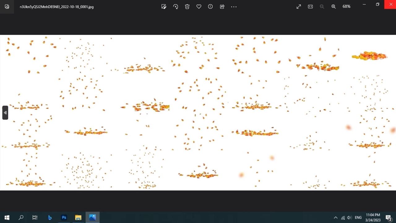This screenshot has width=396, height=223.
Task: Zoom in on the image
Action: click(334, 7)
